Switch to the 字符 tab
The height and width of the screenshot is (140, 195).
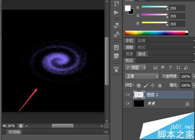pyautogui.click(x=129, y=41)
